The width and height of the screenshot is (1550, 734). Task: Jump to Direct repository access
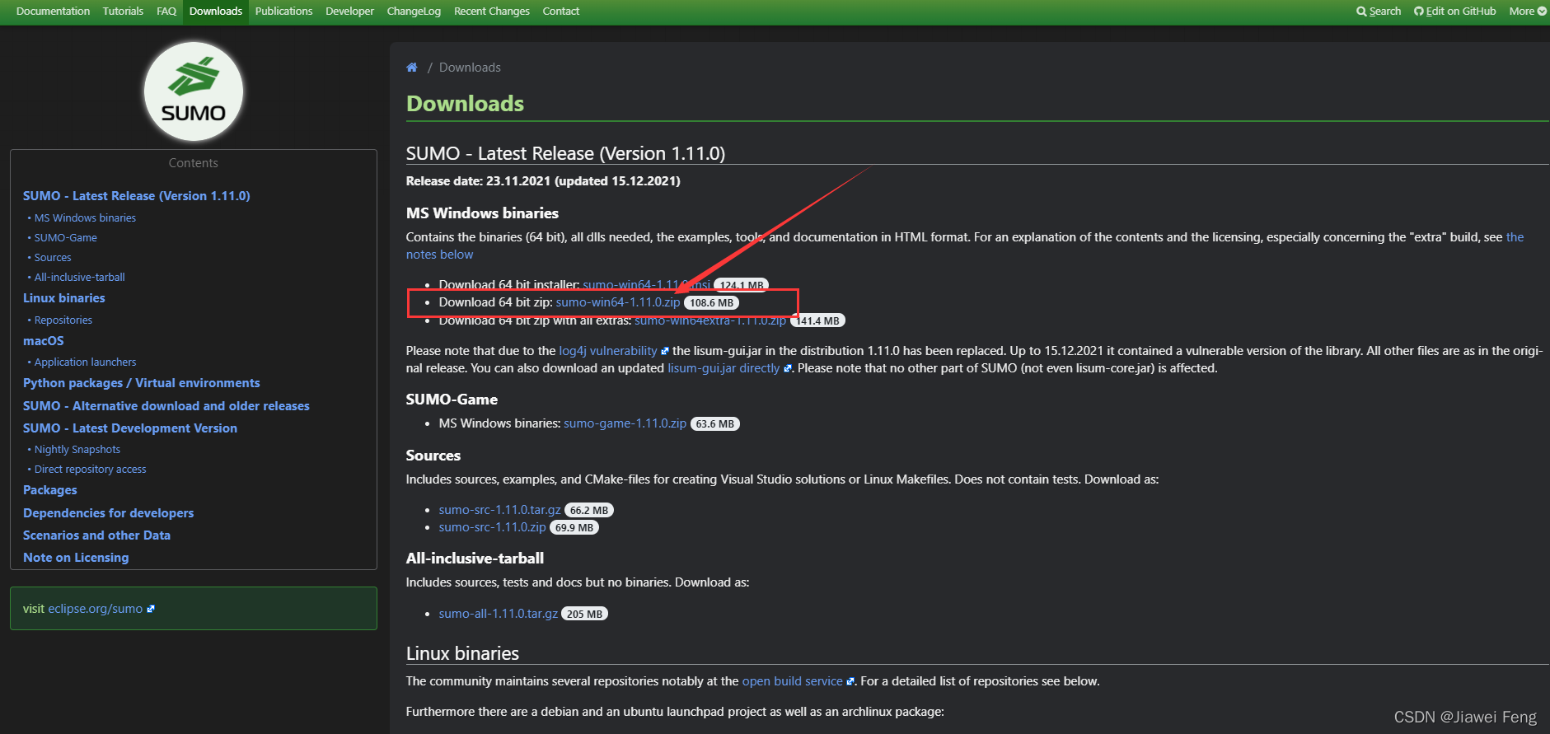click(91, 470)
